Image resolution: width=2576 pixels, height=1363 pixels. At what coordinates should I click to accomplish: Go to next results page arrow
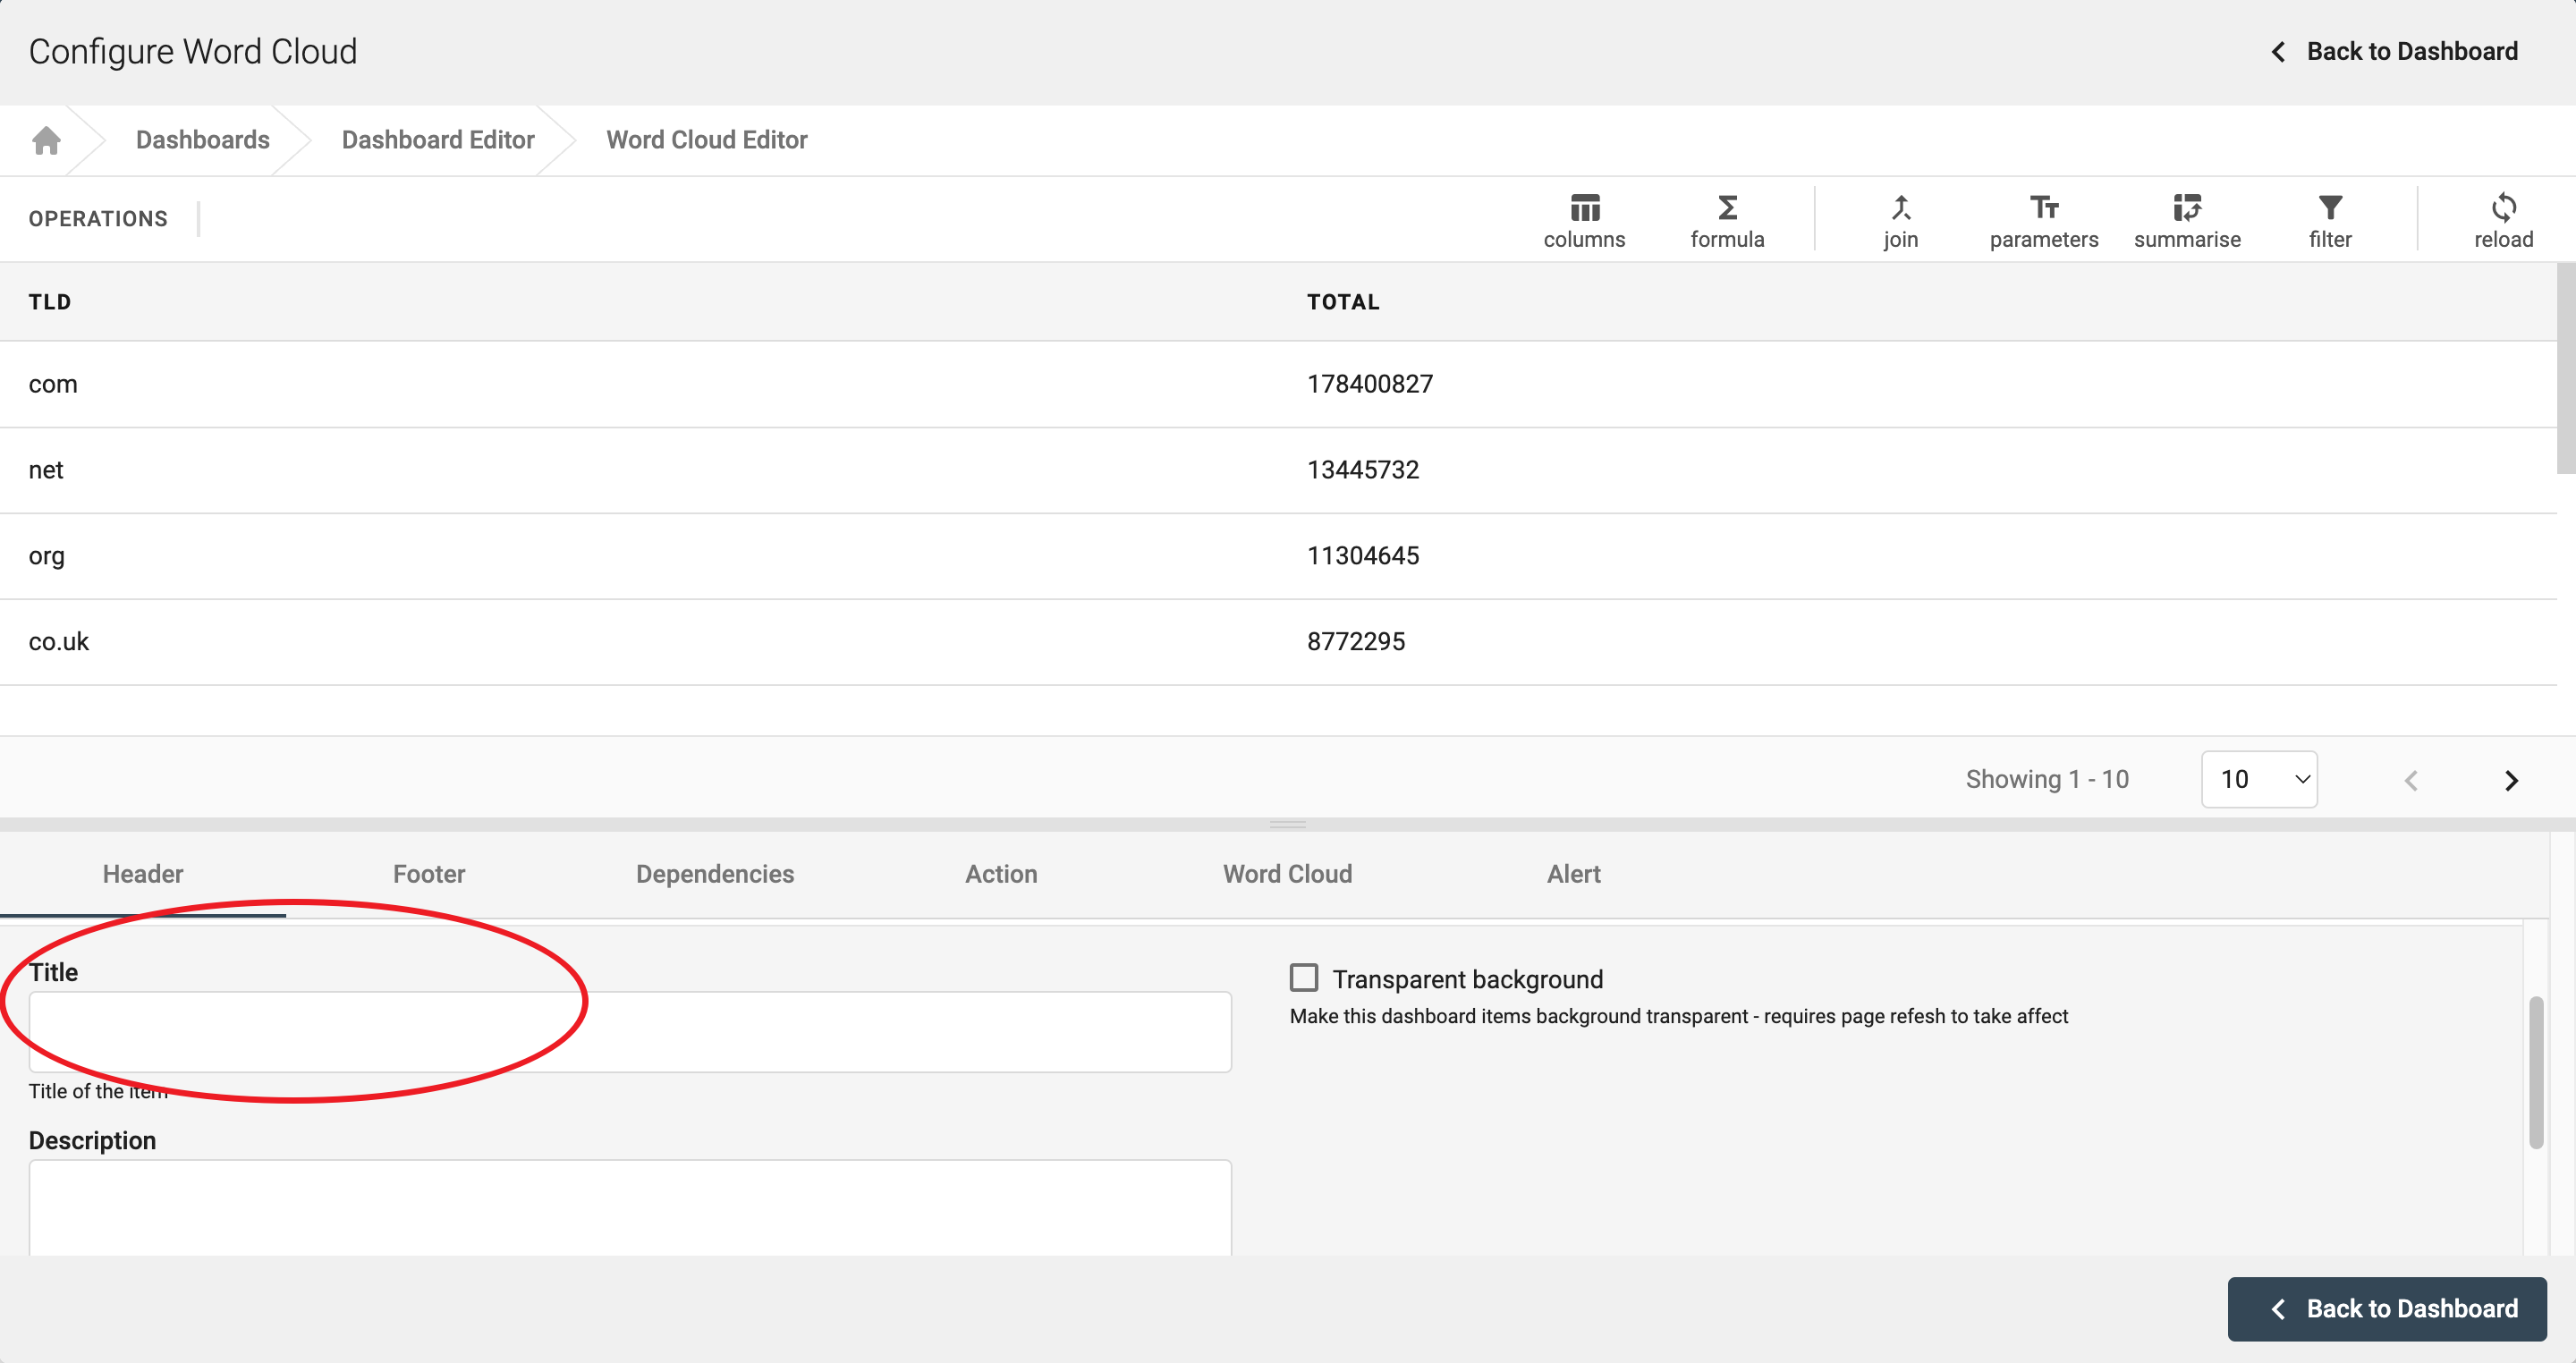(x=2511, y=780)
